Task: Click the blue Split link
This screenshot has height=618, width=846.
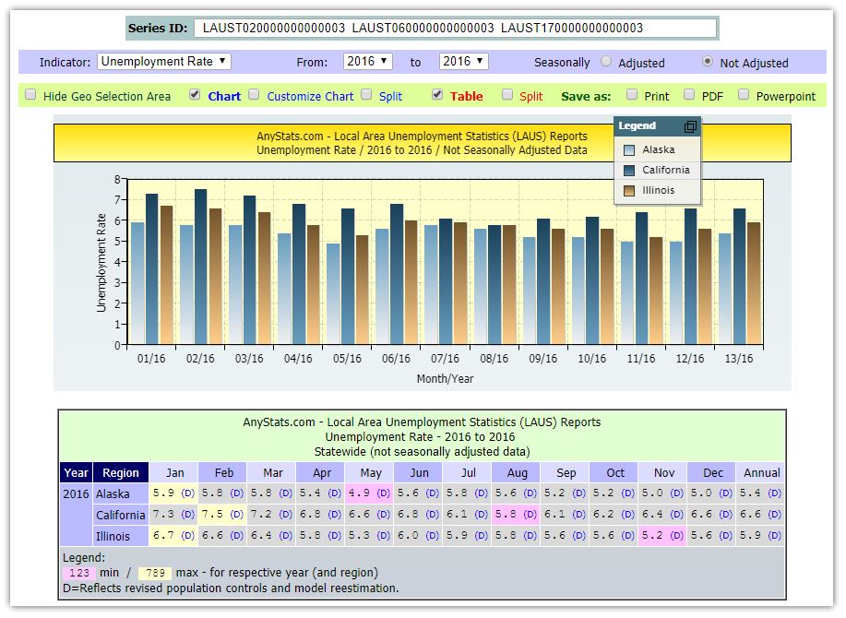Action: 390,97
